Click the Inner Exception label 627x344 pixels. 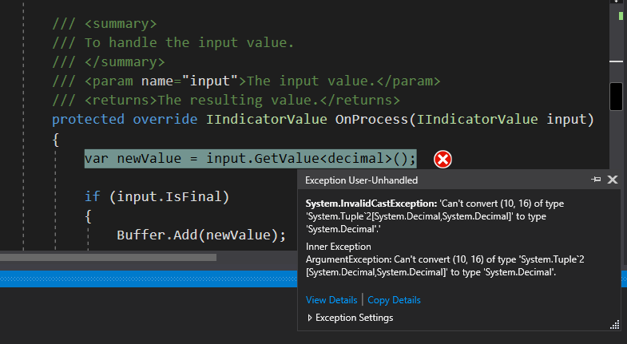click(339, 247)
